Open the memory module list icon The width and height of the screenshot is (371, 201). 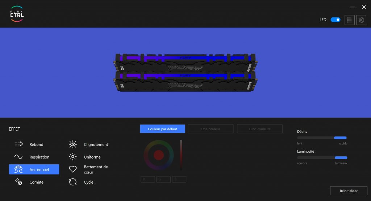coord(350,20)
